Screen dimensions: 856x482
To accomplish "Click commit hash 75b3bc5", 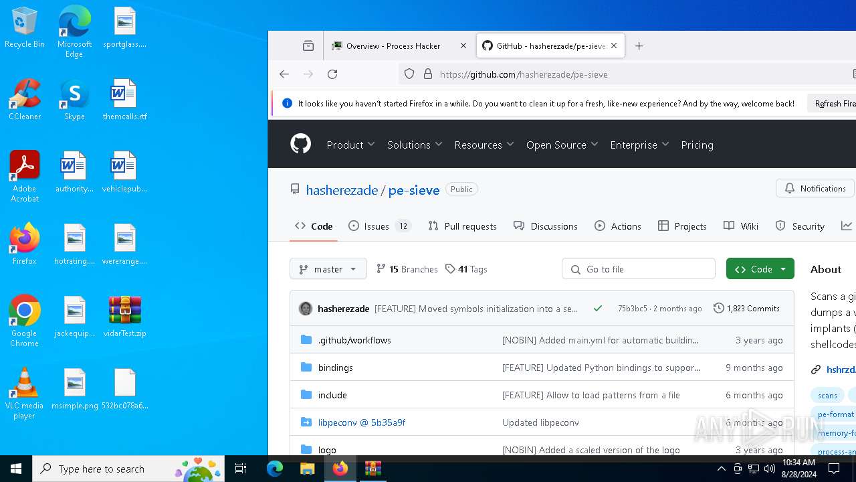I will coord(633,309).
